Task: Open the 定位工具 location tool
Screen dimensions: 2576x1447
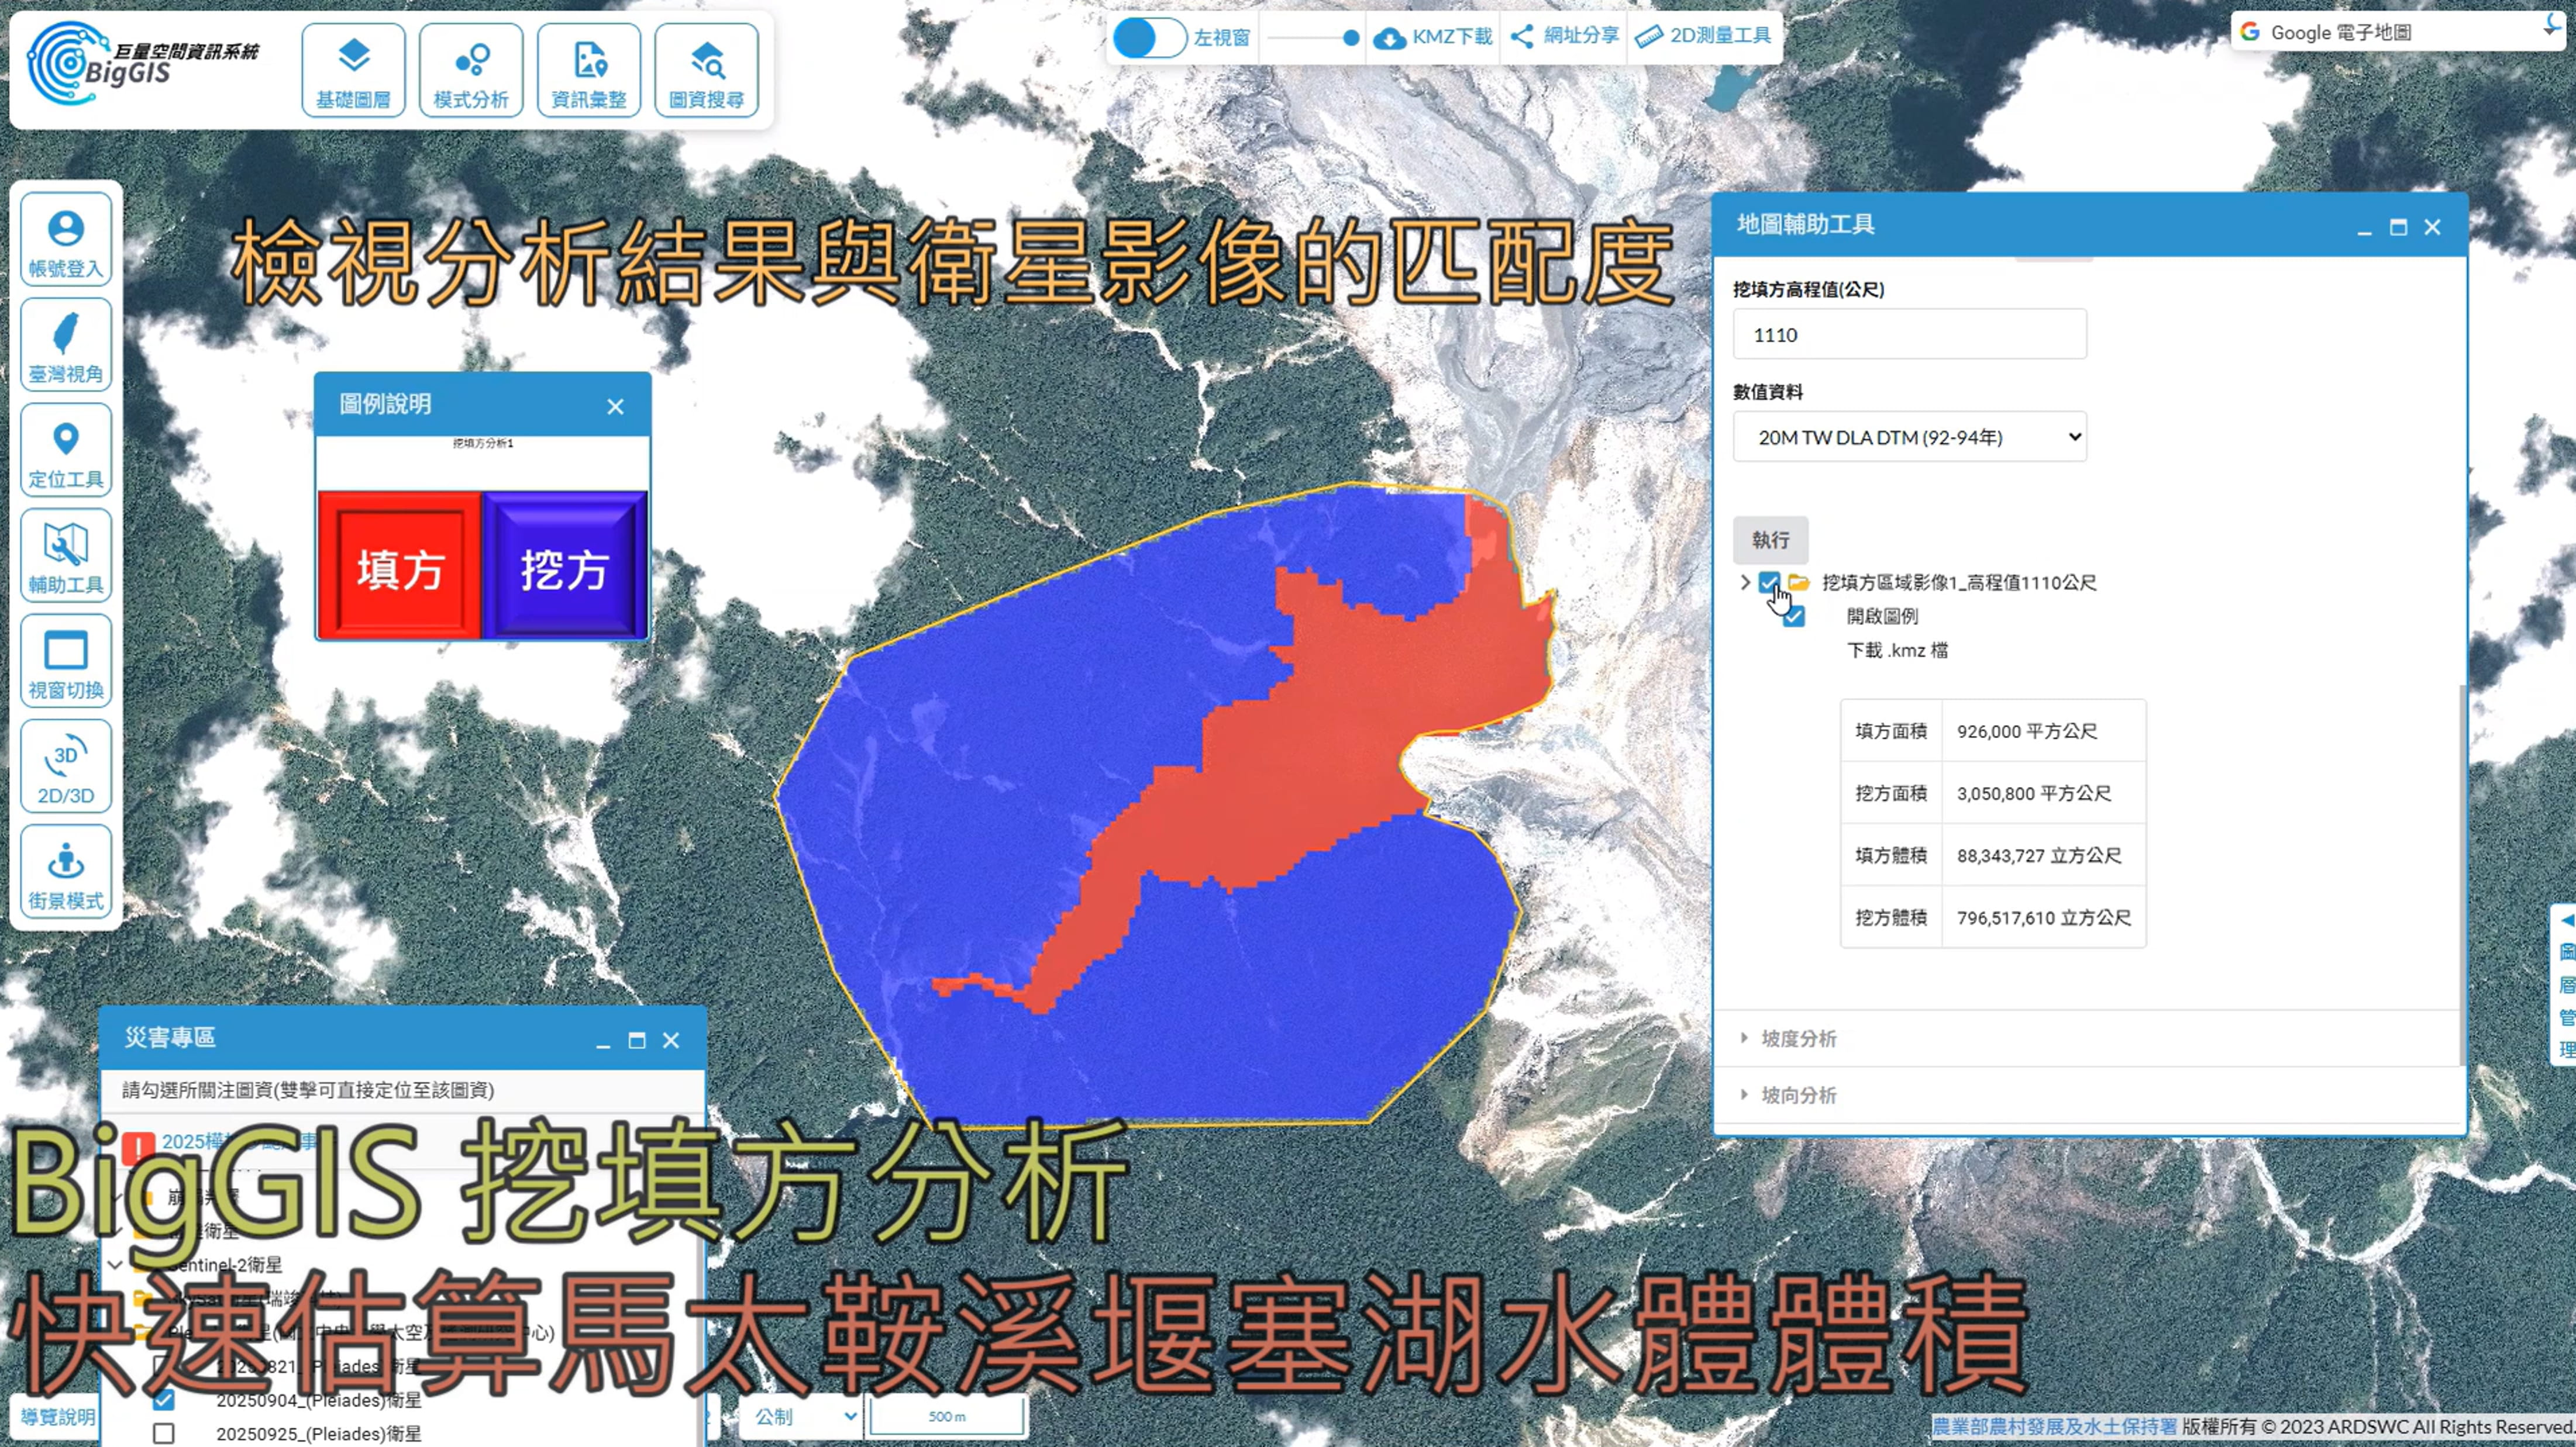Action: point(66,452)
